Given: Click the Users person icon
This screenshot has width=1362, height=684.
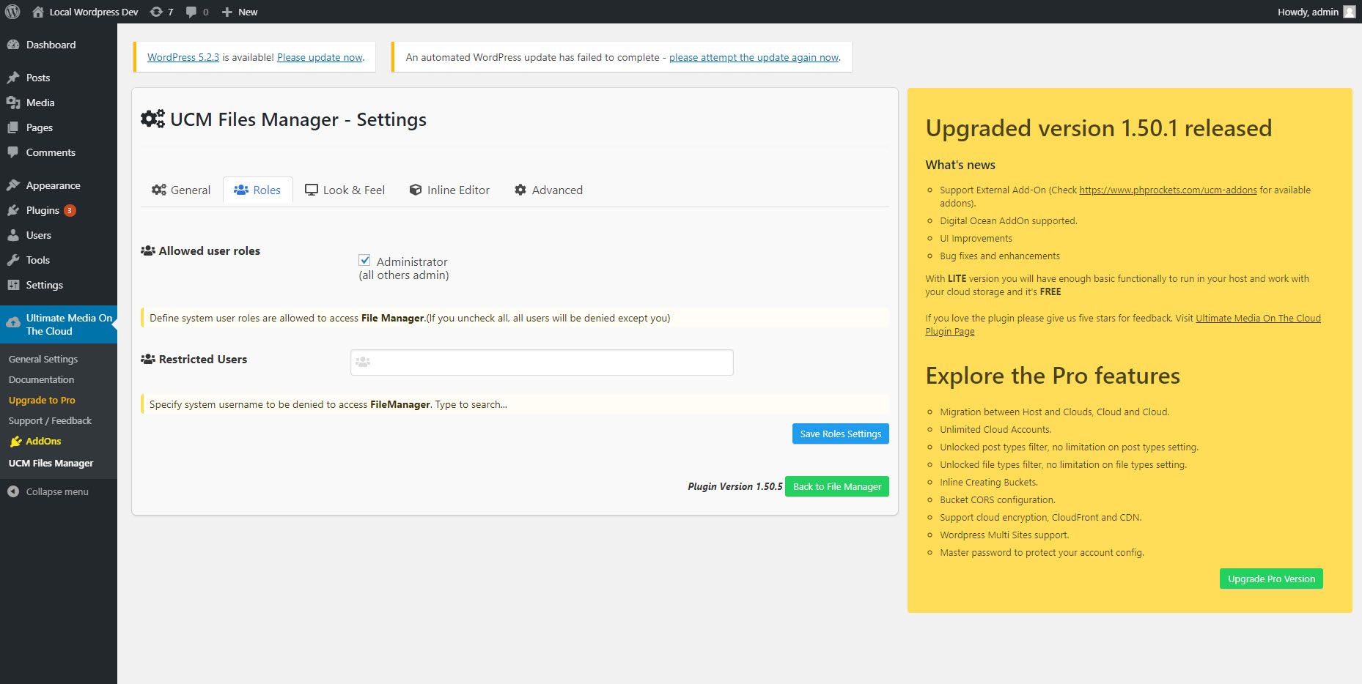Looking at the screenshot, I should (x=13, y=235).
